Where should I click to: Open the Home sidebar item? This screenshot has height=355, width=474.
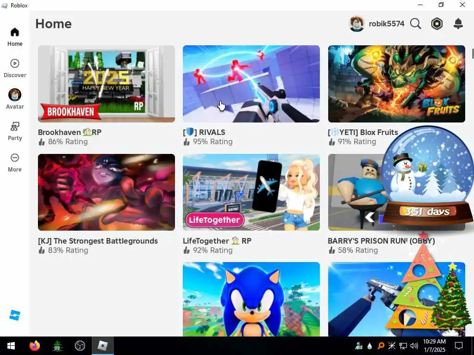14,37
